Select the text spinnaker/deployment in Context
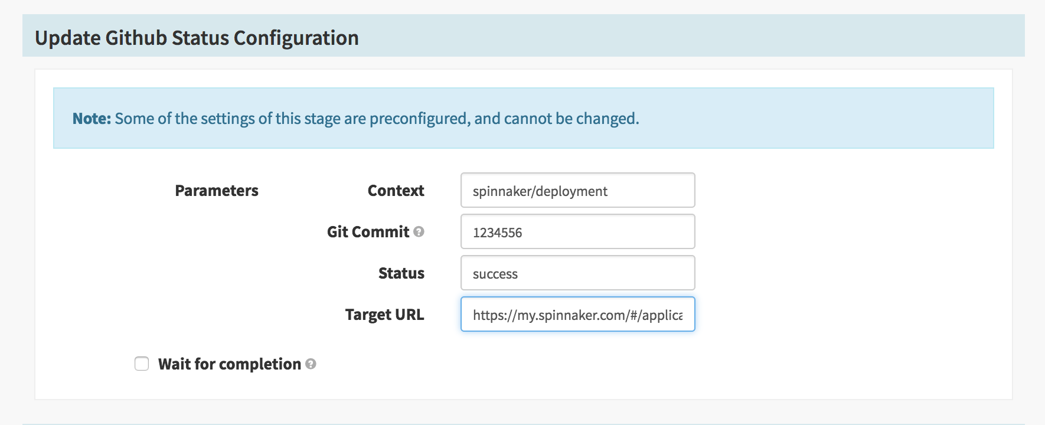 pyautogui.click(x=540, y=191)
